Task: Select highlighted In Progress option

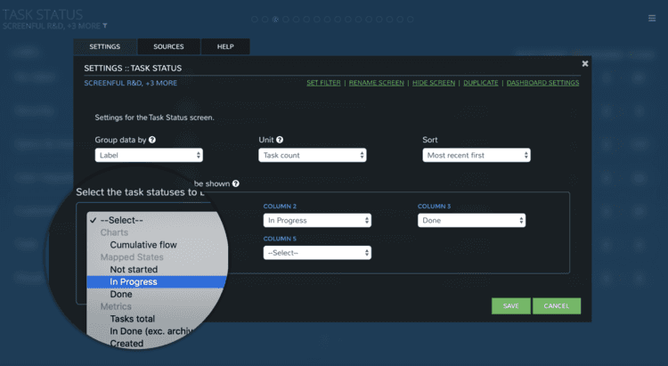Action: click(x=157, y=281)
